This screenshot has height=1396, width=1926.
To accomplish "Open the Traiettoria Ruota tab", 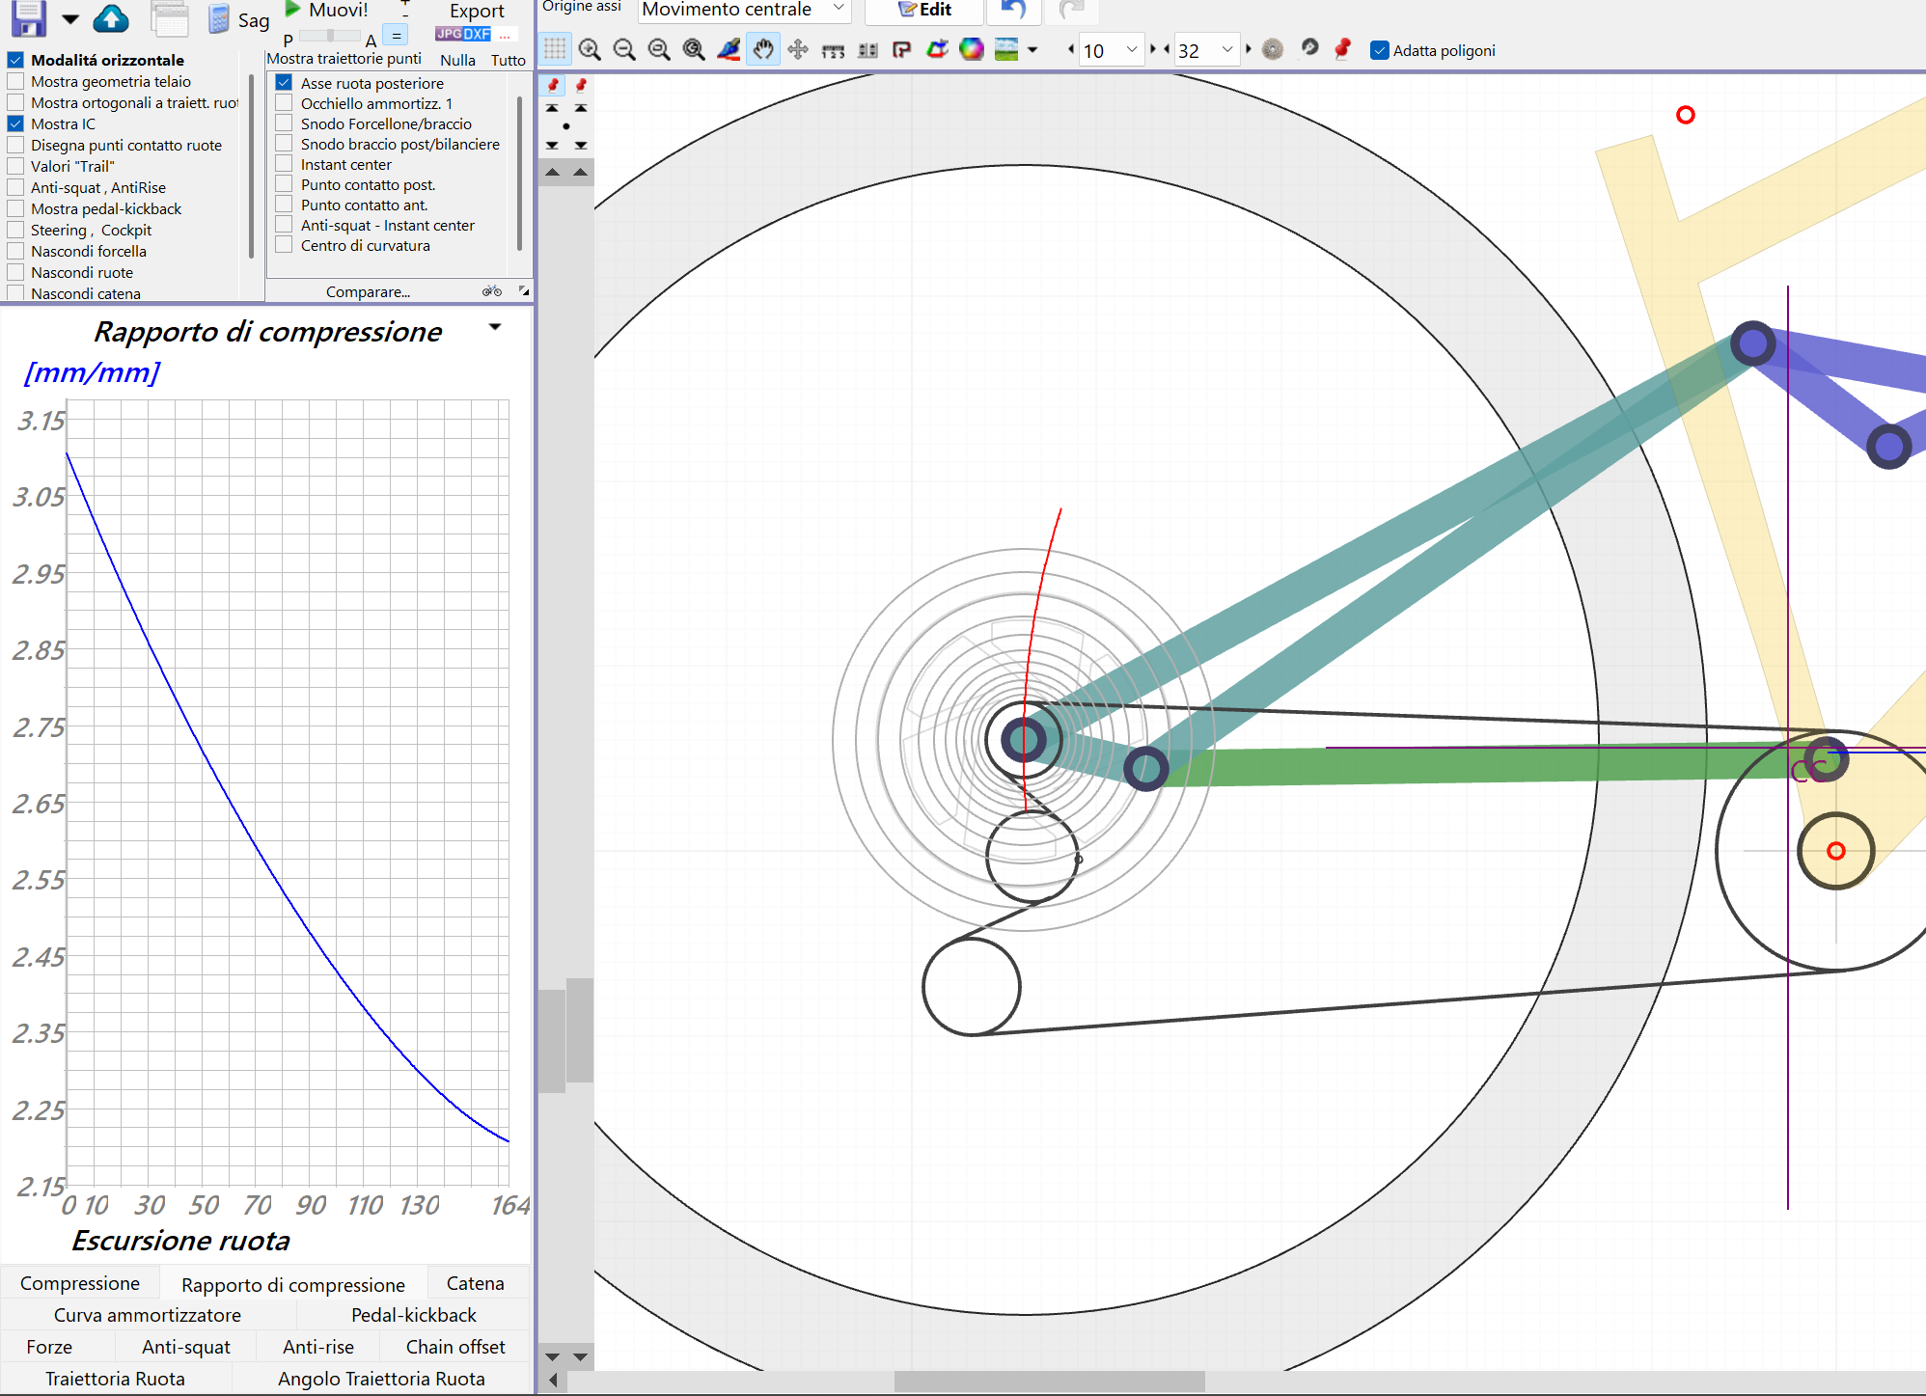I will click(x=115, y=1379).
